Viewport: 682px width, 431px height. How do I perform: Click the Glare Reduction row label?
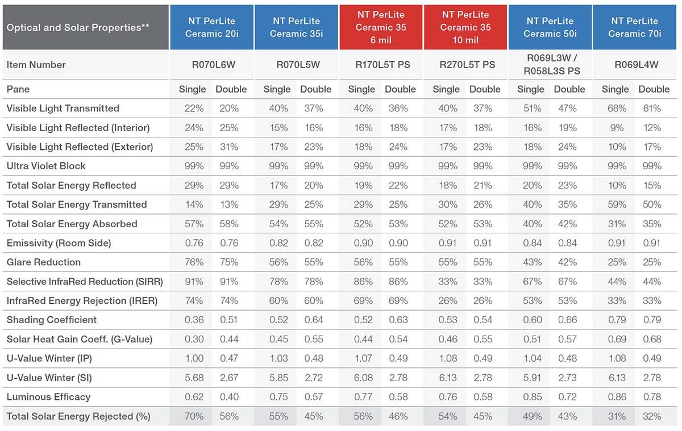[43, 262]
